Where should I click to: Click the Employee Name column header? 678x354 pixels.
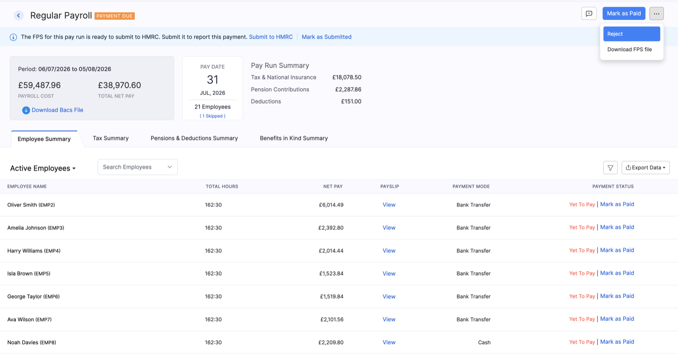[27, 187]
